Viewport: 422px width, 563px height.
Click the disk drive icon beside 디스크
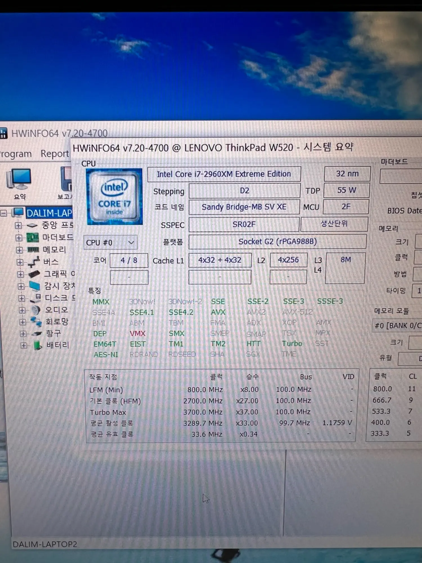click(36, 298)
